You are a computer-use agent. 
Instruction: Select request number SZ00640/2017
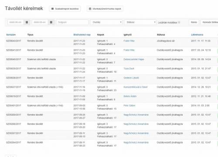pos(14,59)
